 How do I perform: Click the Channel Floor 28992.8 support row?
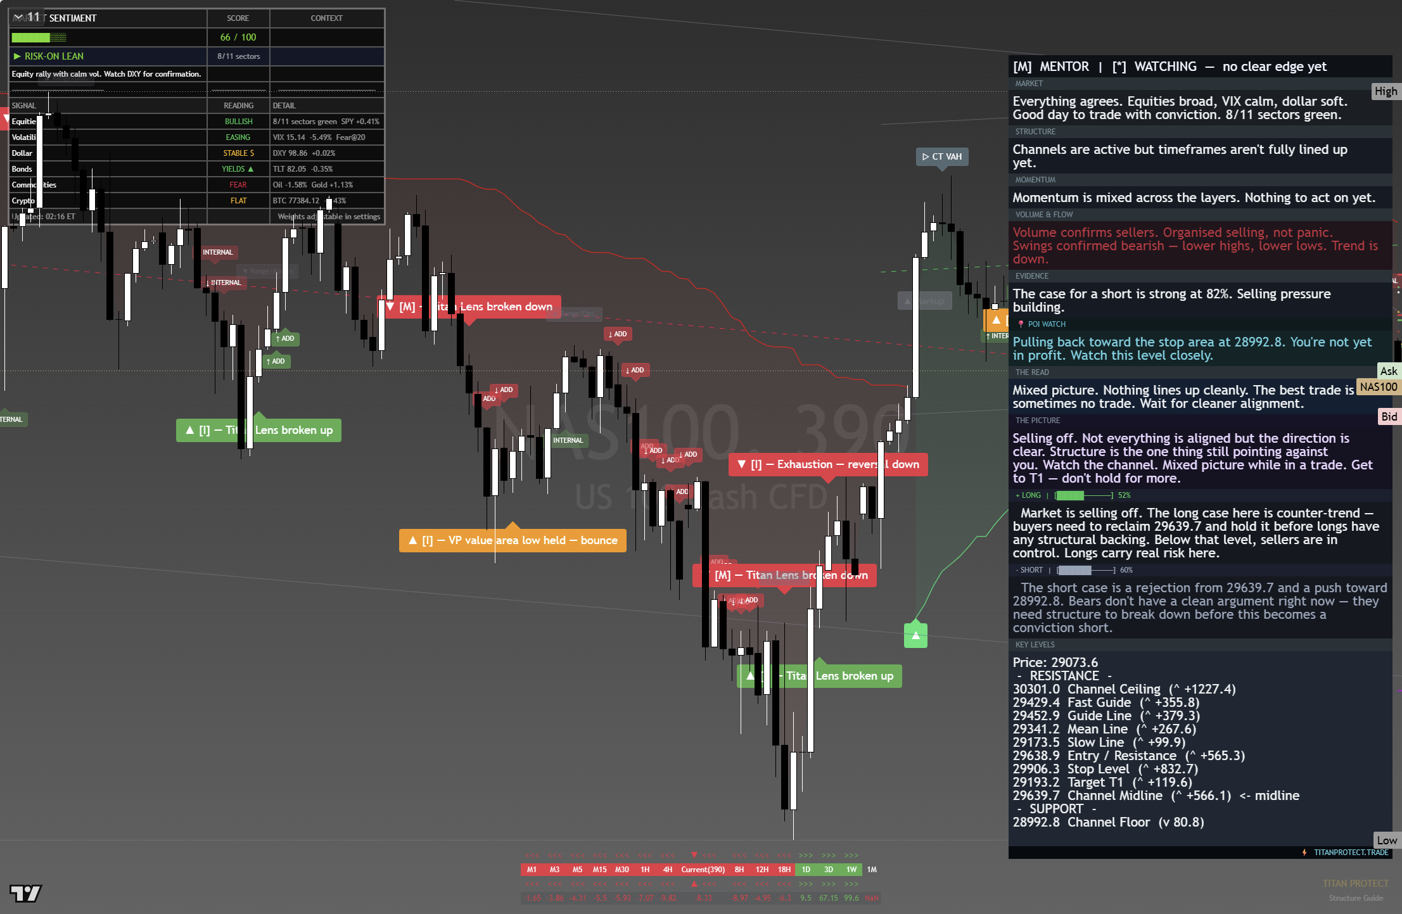1109,822
